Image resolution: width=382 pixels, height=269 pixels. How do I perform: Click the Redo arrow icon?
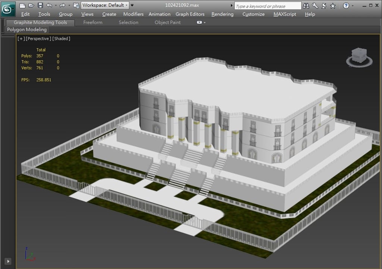pyautogui.click(x=62, y=6)
